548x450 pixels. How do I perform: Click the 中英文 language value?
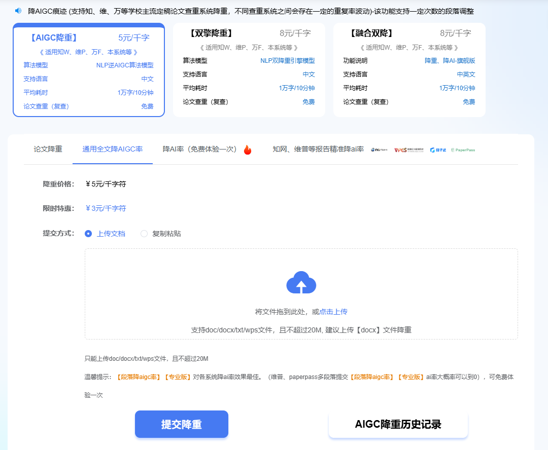tap(466, 74)
